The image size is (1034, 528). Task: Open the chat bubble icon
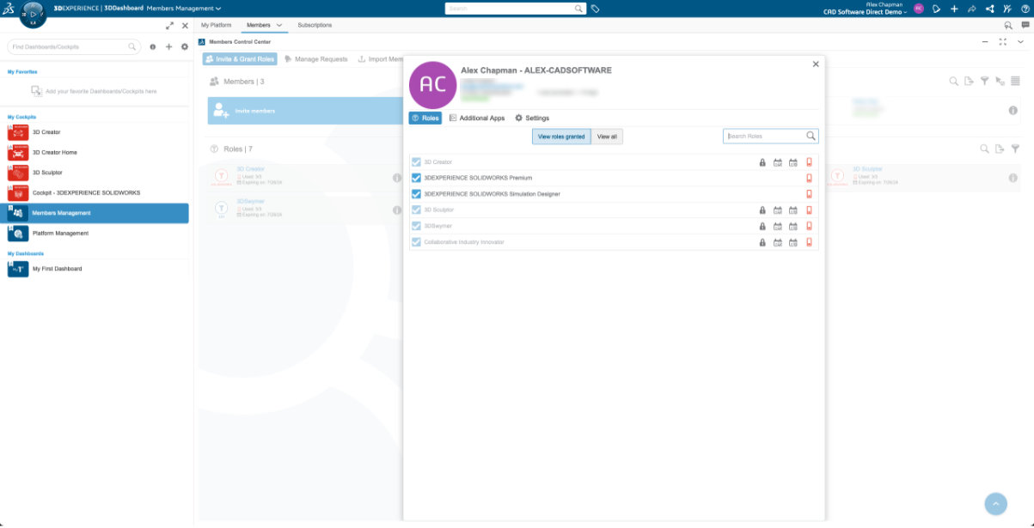[1025, 26]
